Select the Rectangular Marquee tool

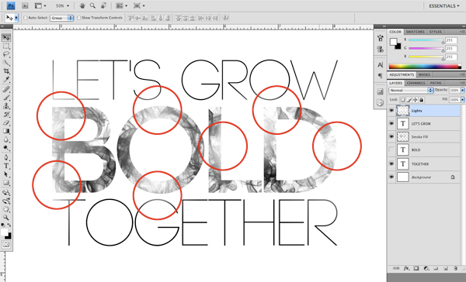[x=6, y=46]
